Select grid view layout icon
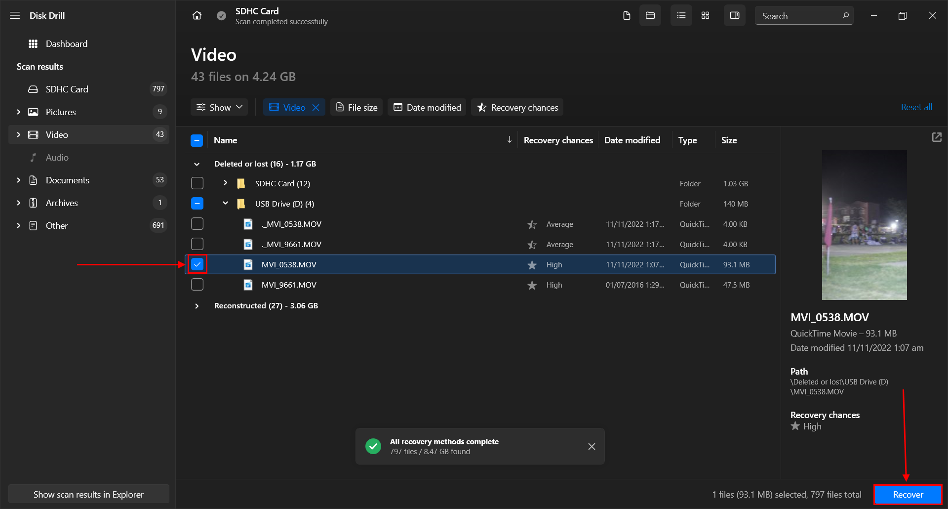Viewport: 948px width, 509px height. pyautogui.click(x=705, y=16)
